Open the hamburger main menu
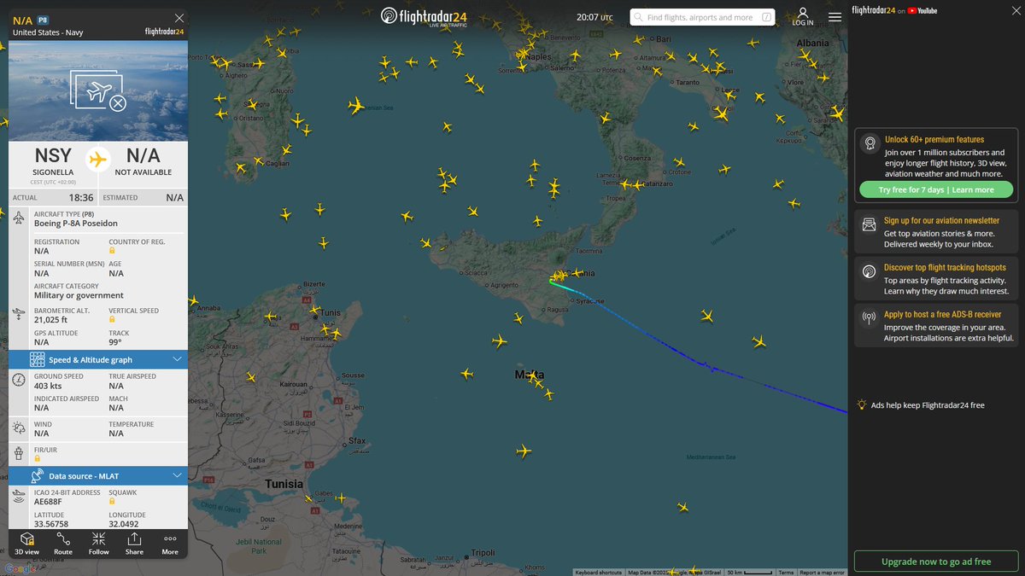This screenshot has height=576, width=1025. (835, 16)
